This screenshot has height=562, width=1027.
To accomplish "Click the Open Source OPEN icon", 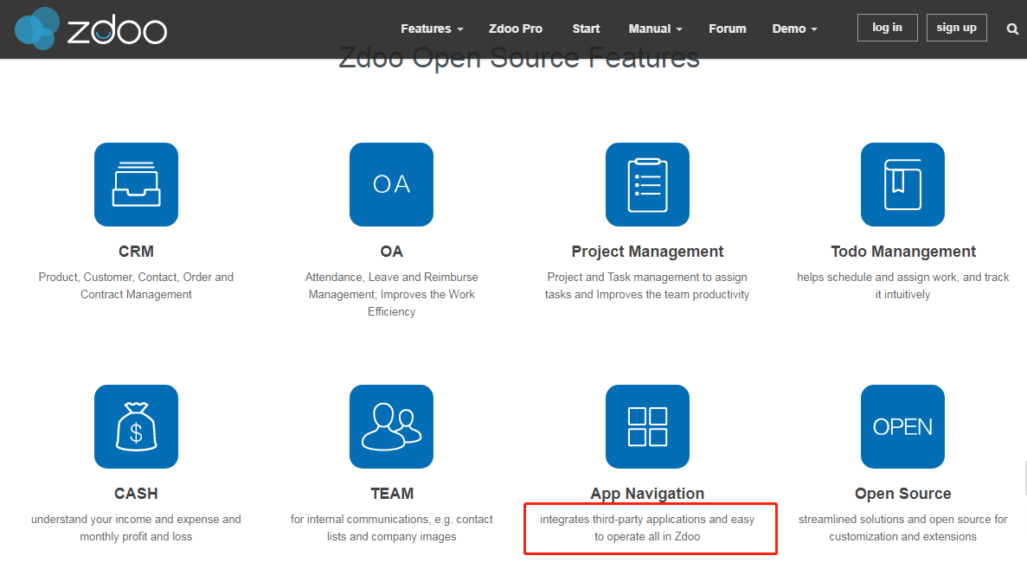I will click(902, 427).
